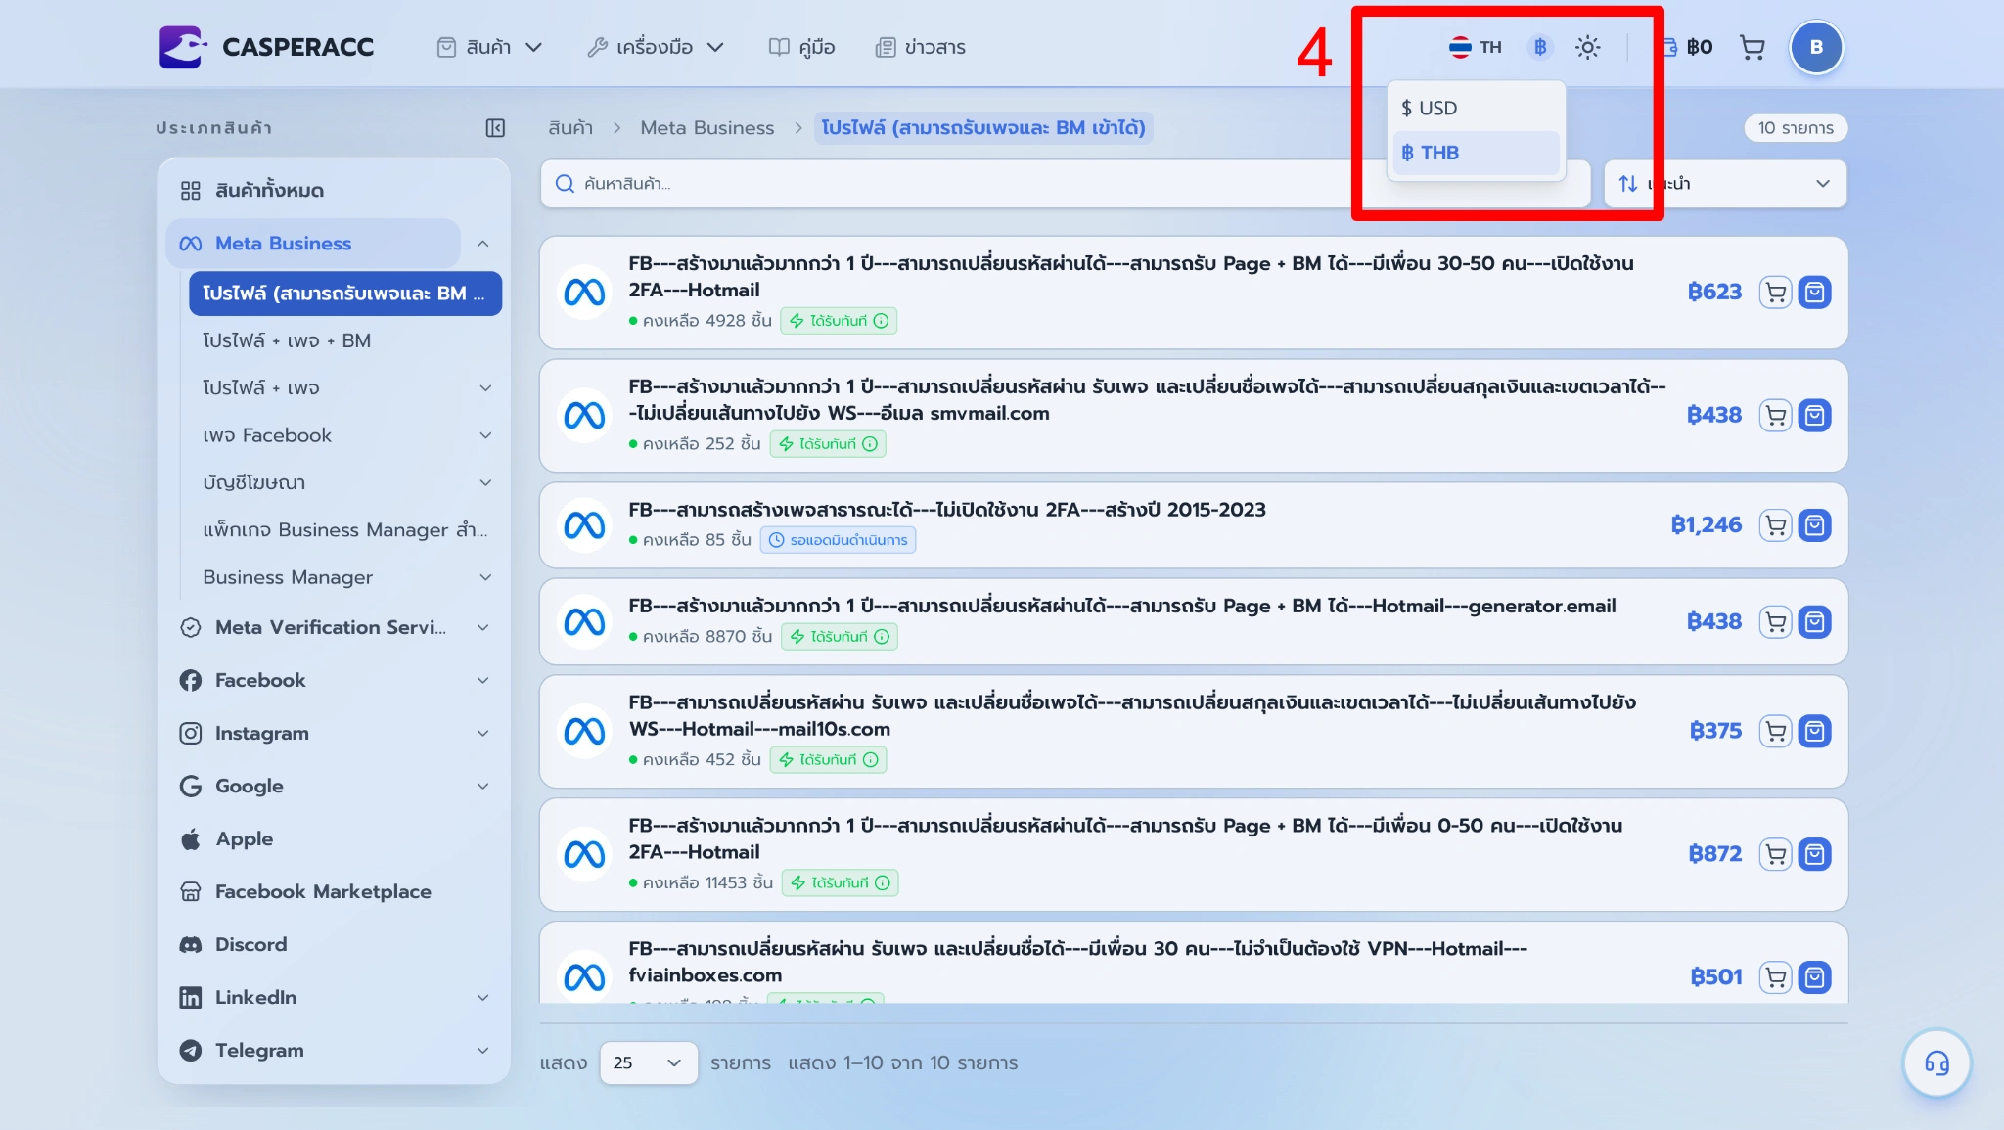Open the currency selector baht icon
The width and height of the screenshot is (2004, 1130).
(x=1540, y=47)
